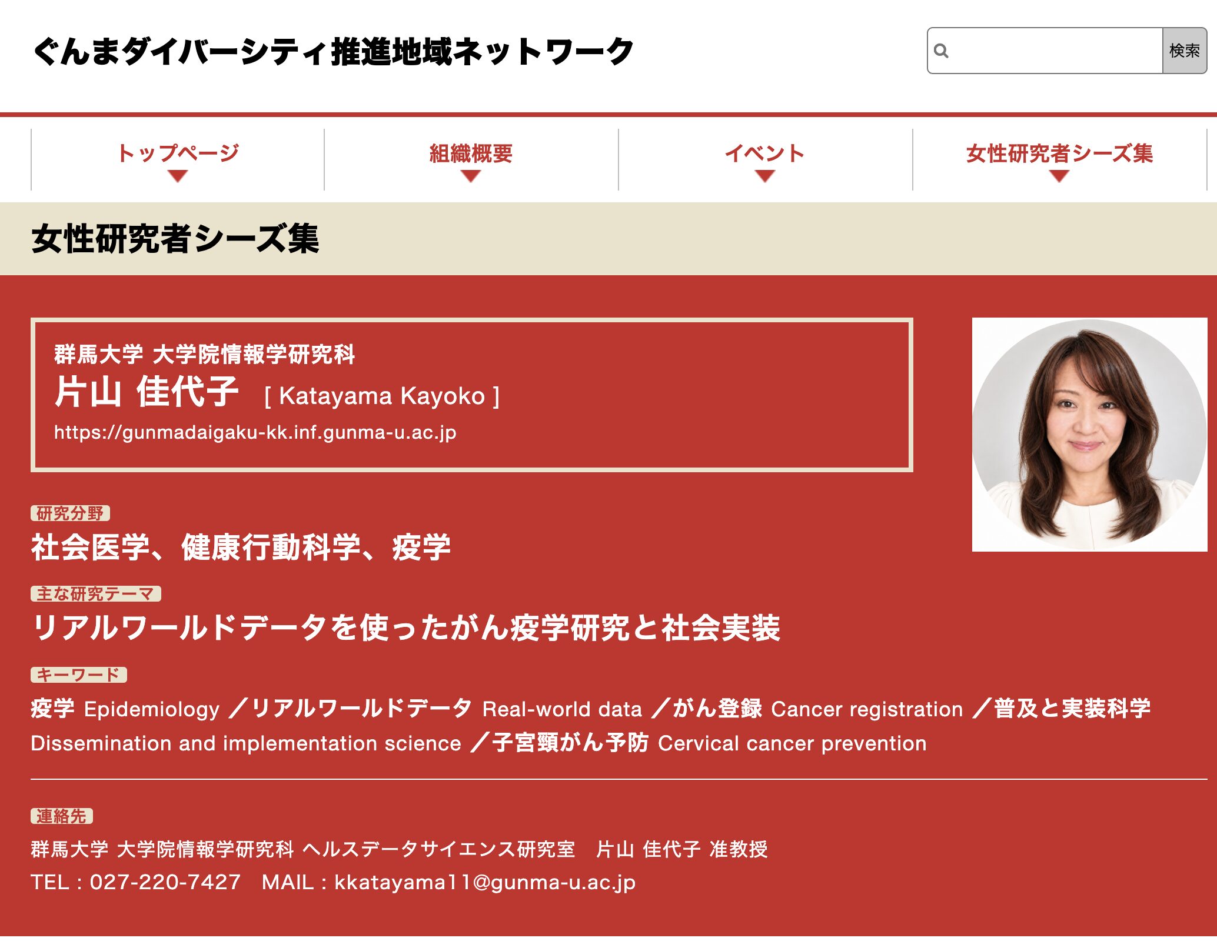The image size is (1217, 948).
Task: Click the 主な研究テーマ label tag
Action: tap(95, 594)
